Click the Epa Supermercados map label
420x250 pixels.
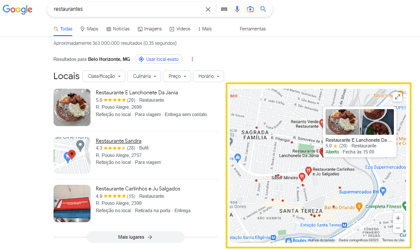(386, 167)
